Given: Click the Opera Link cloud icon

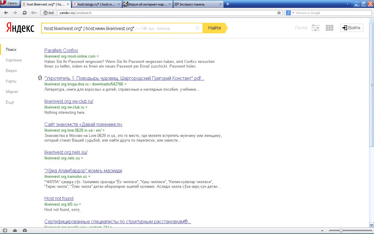Looking at the screenshot, I should (x=15, y=230).
